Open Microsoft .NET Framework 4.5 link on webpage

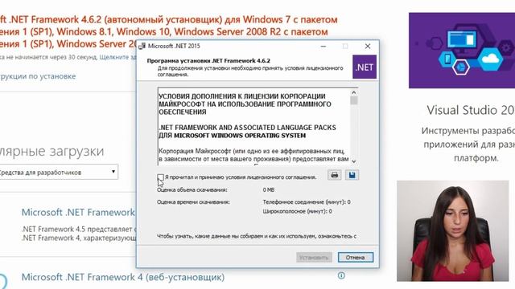(78, 212)
